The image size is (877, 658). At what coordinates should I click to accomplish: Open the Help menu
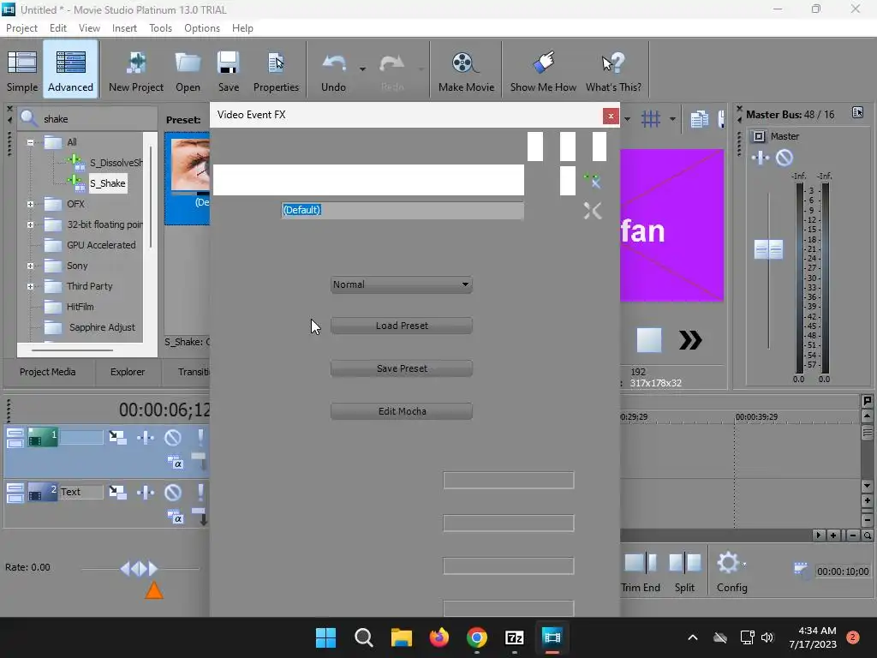(242, 28)
